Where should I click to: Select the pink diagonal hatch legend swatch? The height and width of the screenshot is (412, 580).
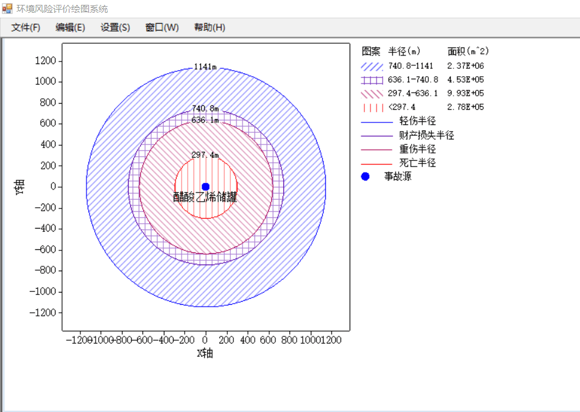[x=372, y=94]
